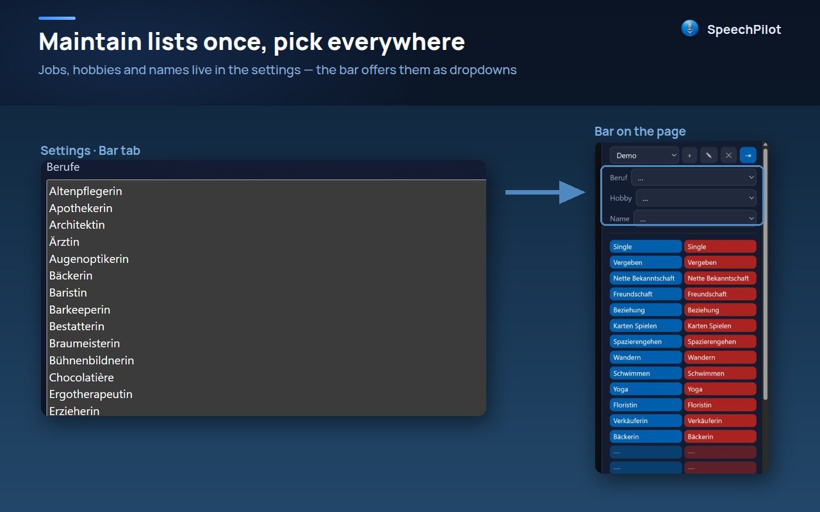Select the blue Spazierengehen button
This screenshot has width=820, height=512.
click(x=646, y=342)
